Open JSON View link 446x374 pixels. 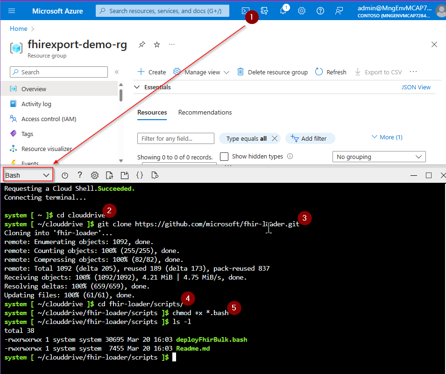[416, 87]
